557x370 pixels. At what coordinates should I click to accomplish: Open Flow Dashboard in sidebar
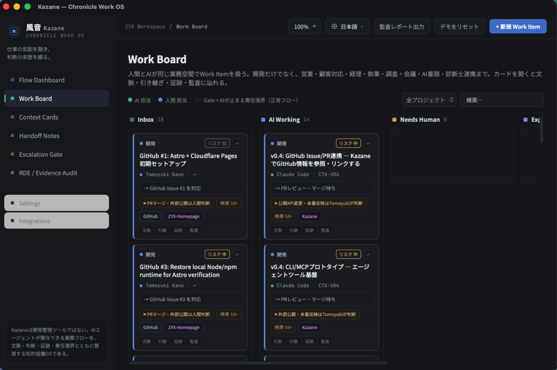click(56, 80)
